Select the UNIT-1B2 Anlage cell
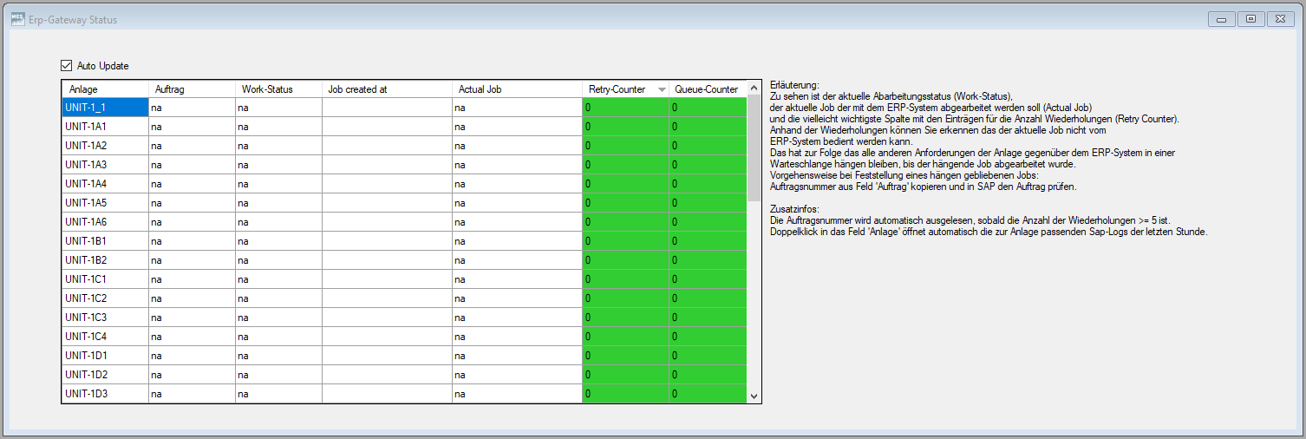The image size is (1306, 439). (x=104, y=260)
